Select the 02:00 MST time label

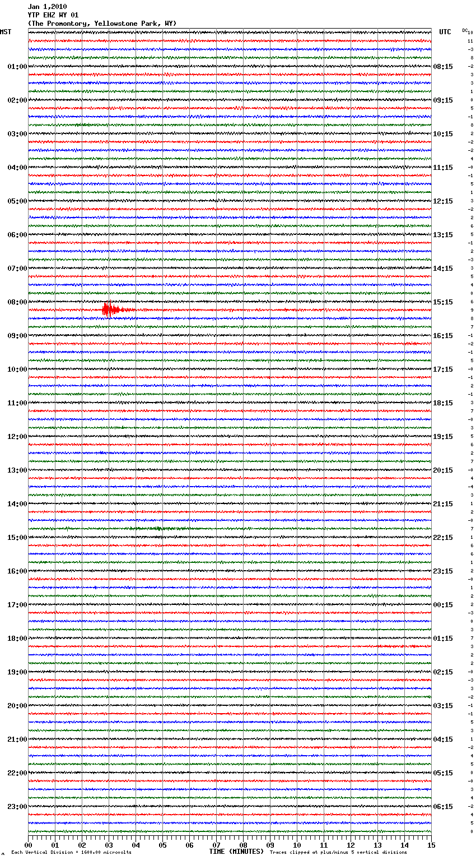click(x=17, y=100)
